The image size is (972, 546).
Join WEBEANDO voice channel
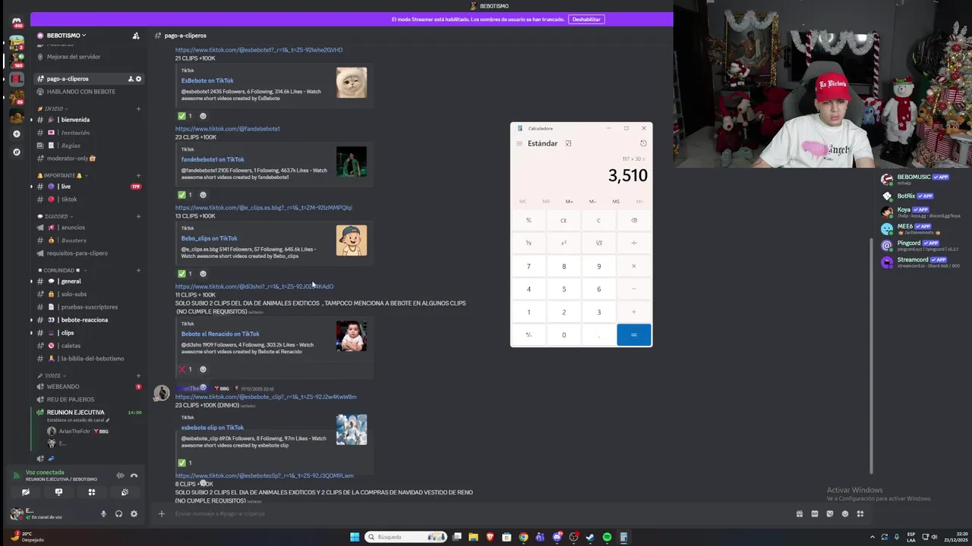89,387
